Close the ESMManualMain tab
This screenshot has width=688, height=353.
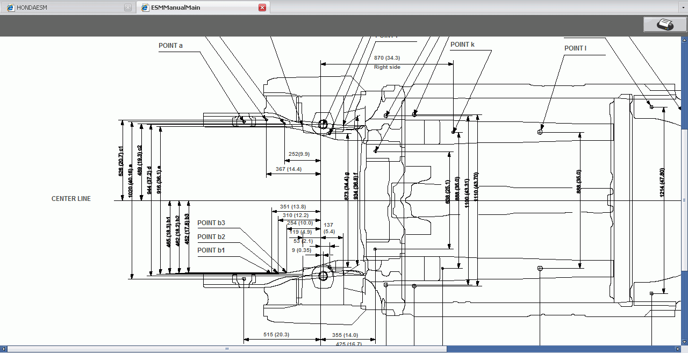[x=262, y=8]
